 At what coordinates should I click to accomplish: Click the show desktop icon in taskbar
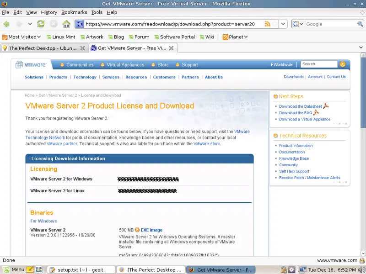click(39, 270)
